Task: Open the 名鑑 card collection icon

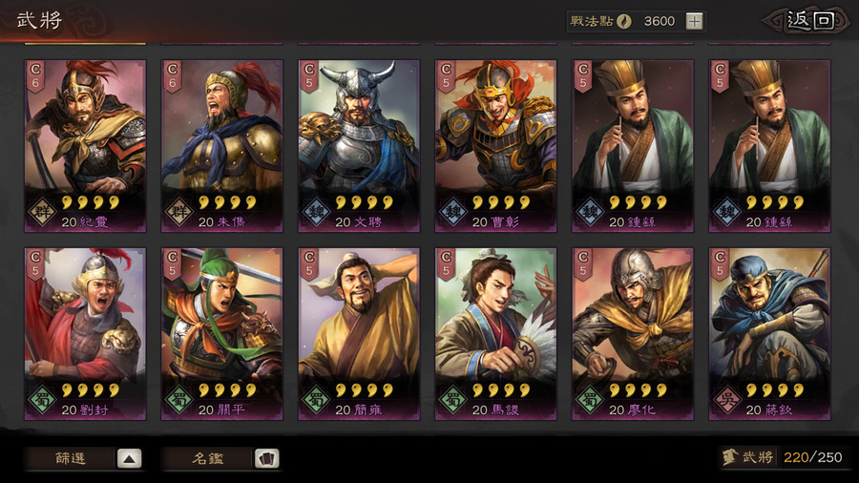Action: click(267, 458)
